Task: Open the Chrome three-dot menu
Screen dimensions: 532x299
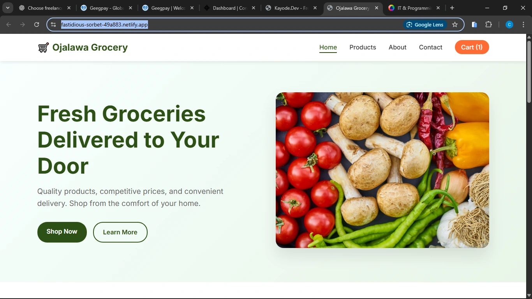Action: 523,25
